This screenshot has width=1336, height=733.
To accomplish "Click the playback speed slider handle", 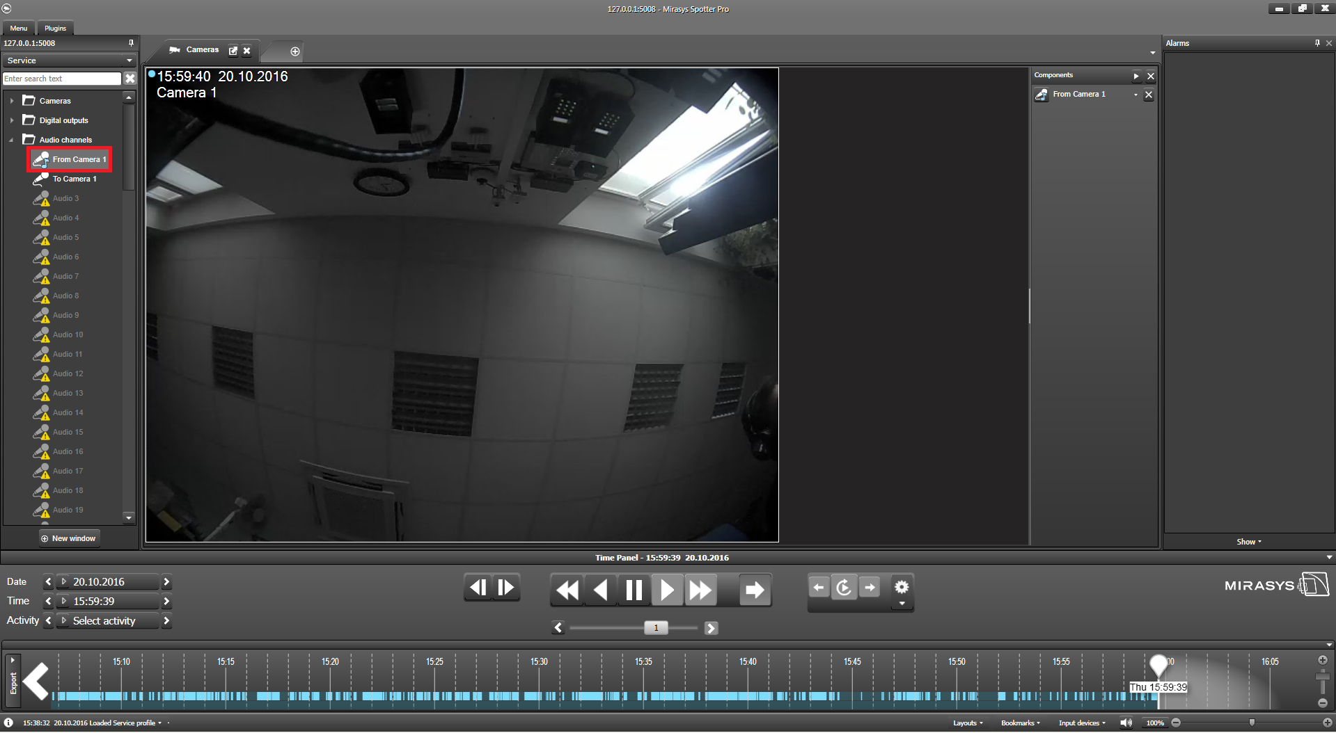I will [656, 628].
